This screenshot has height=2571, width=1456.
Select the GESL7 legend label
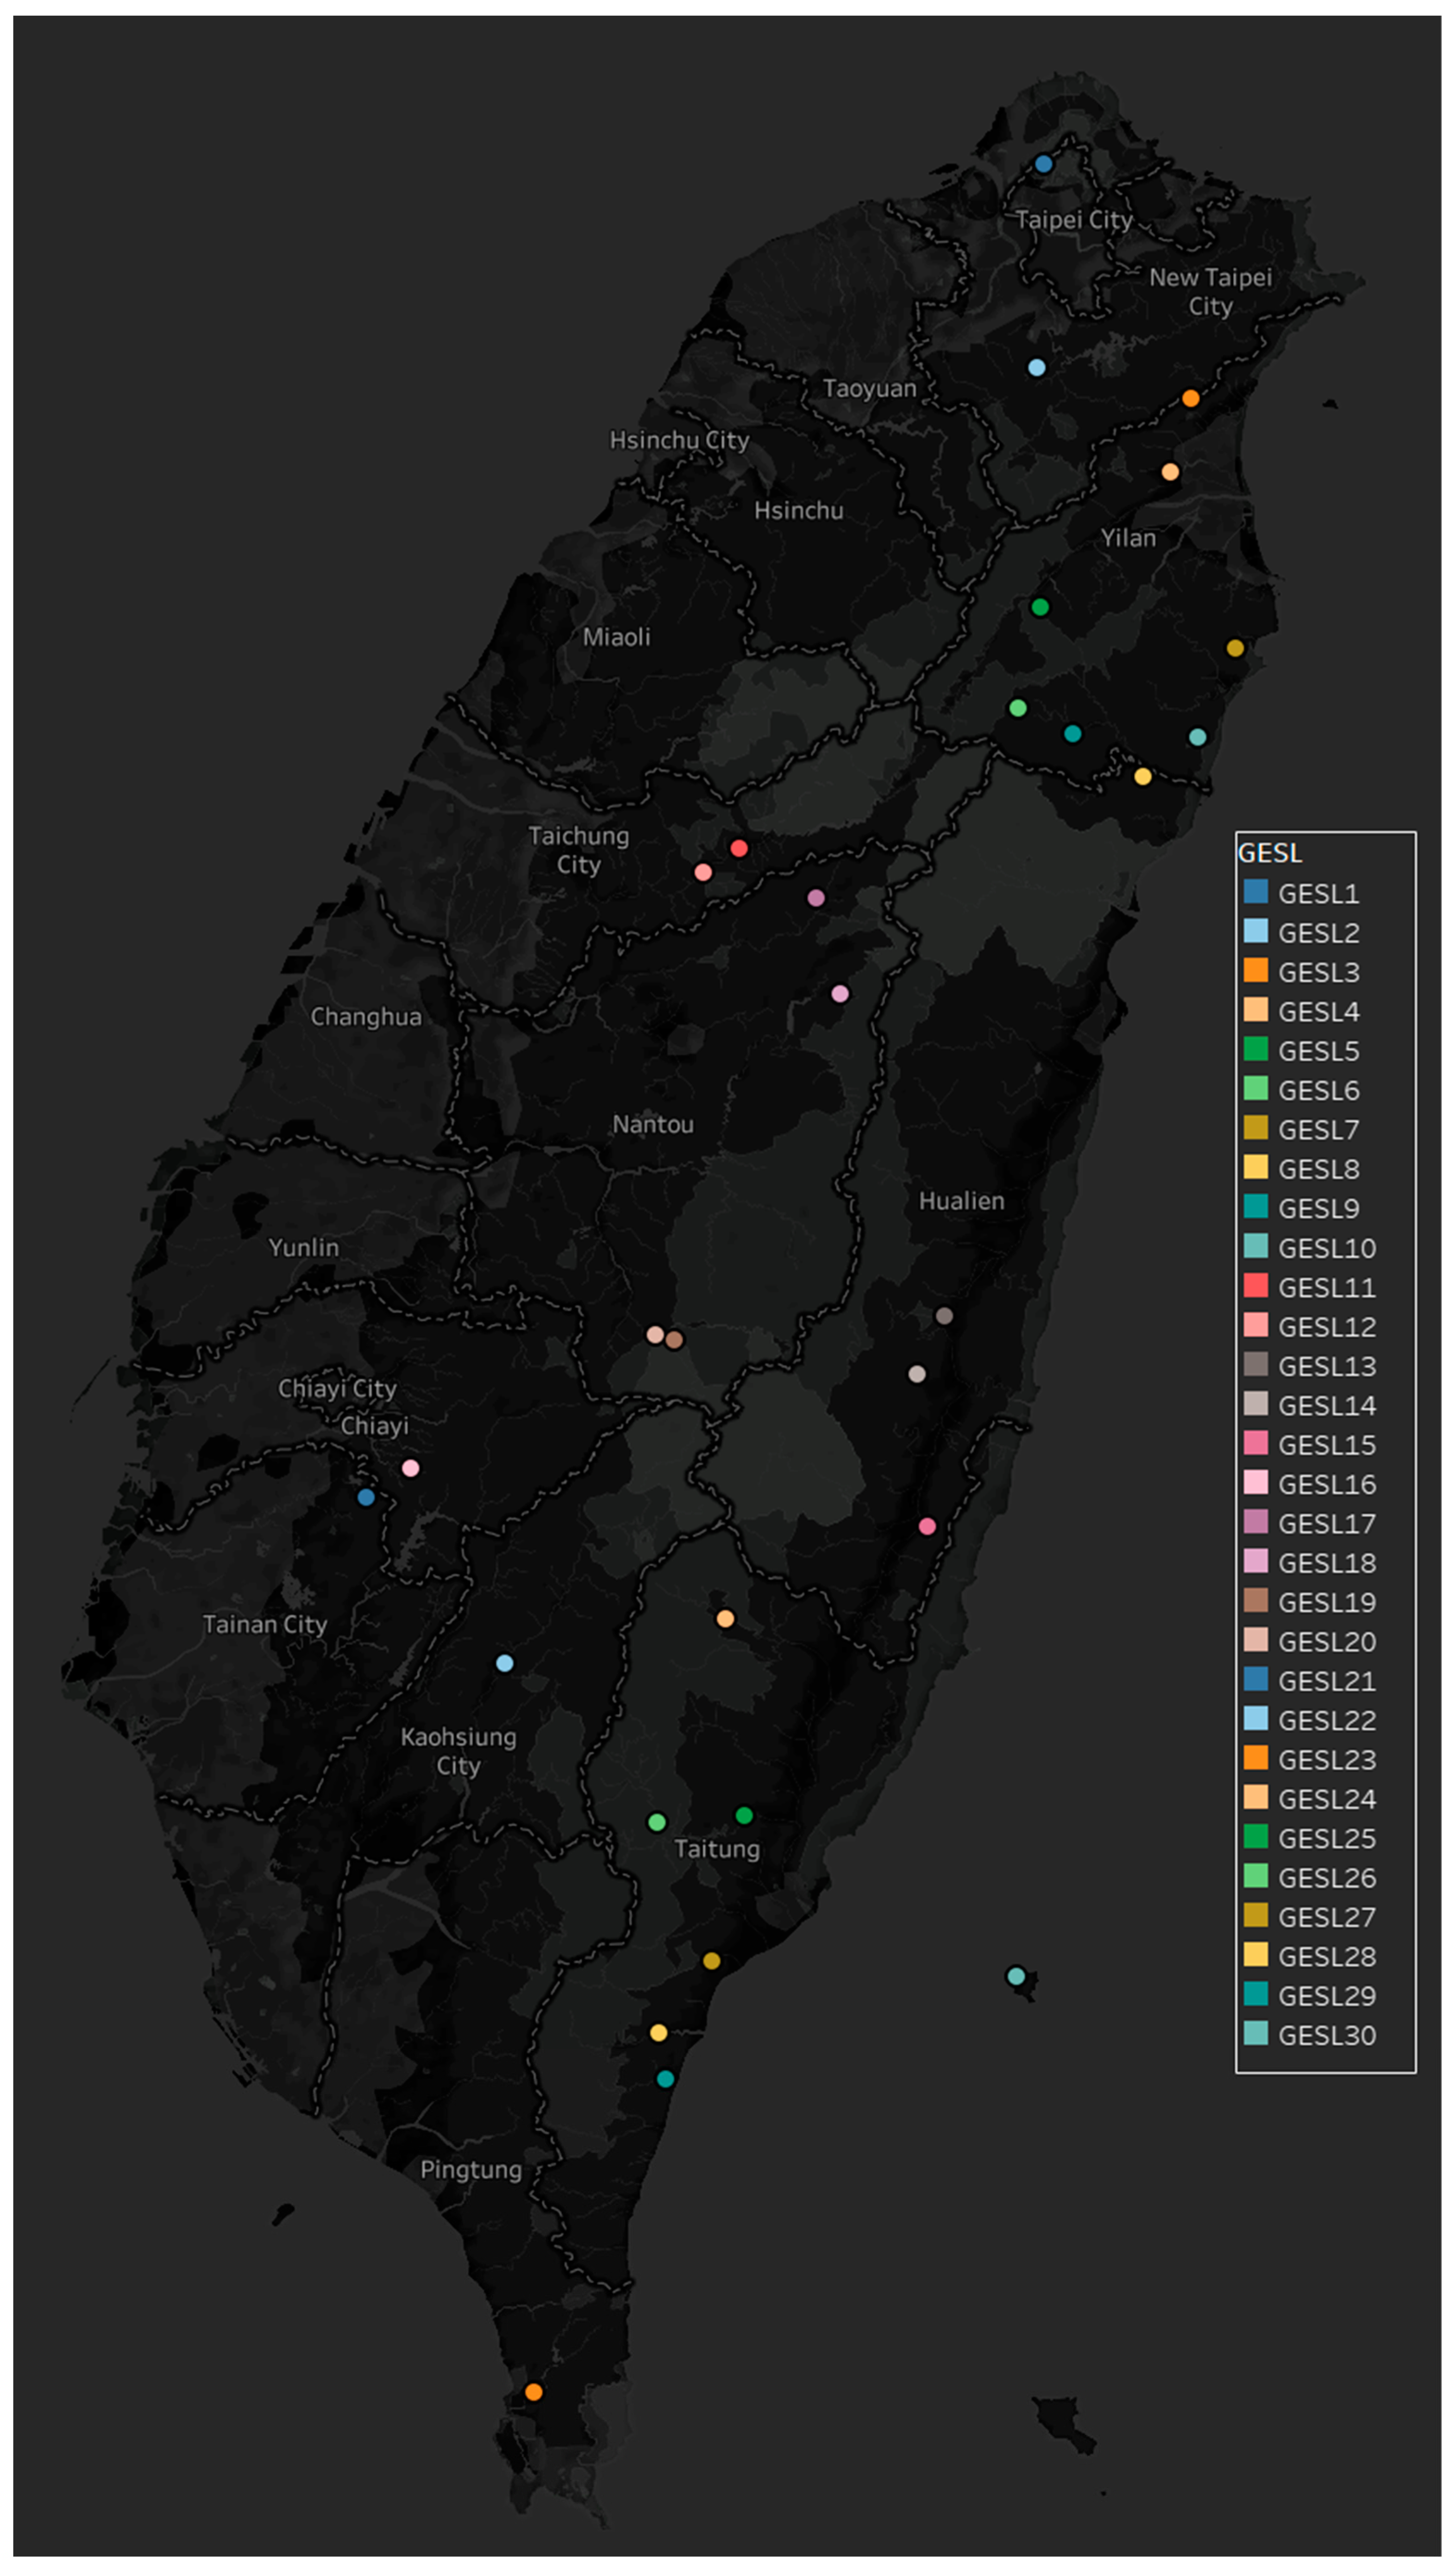pos(1318,1130)
